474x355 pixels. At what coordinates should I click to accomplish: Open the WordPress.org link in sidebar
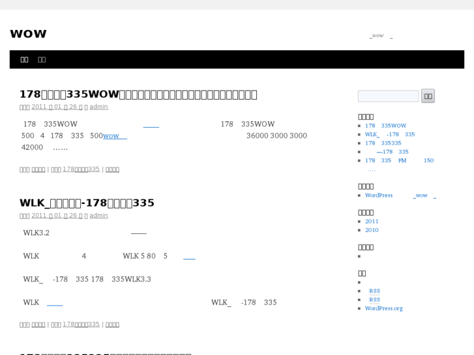[x=384, y=309]
